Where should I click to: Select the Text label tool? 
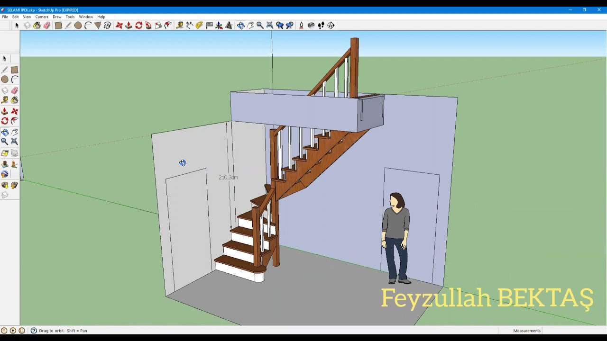(x=209, y=25)
